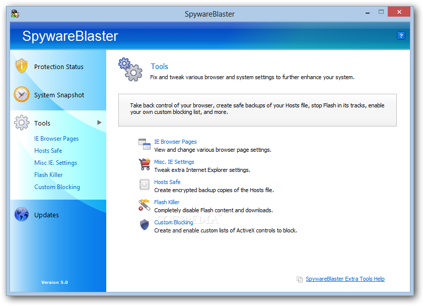This screenshot has width=424, height=306.
Task: Maximize the SpywareBlaster window
Action: click(x=381, y=12)
